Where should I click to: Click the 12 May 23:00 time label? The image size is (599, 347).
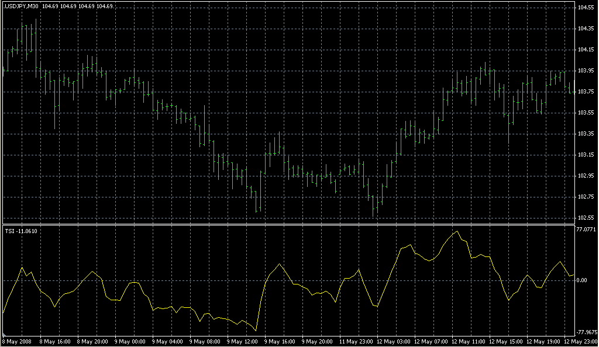point(580,341)
